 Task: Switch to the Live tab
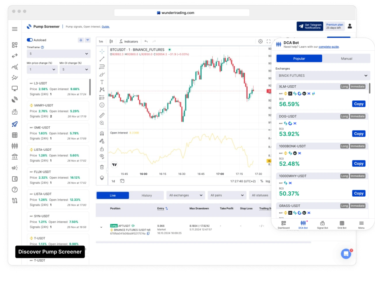click(x=113, y=195)
